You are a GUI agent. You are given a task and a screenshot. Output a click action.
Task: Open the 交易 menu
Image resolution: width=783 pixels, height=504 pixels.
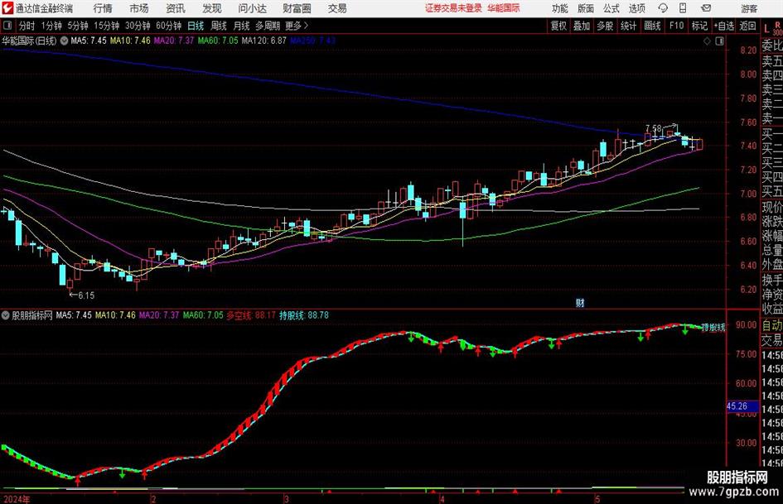[337, 8]
